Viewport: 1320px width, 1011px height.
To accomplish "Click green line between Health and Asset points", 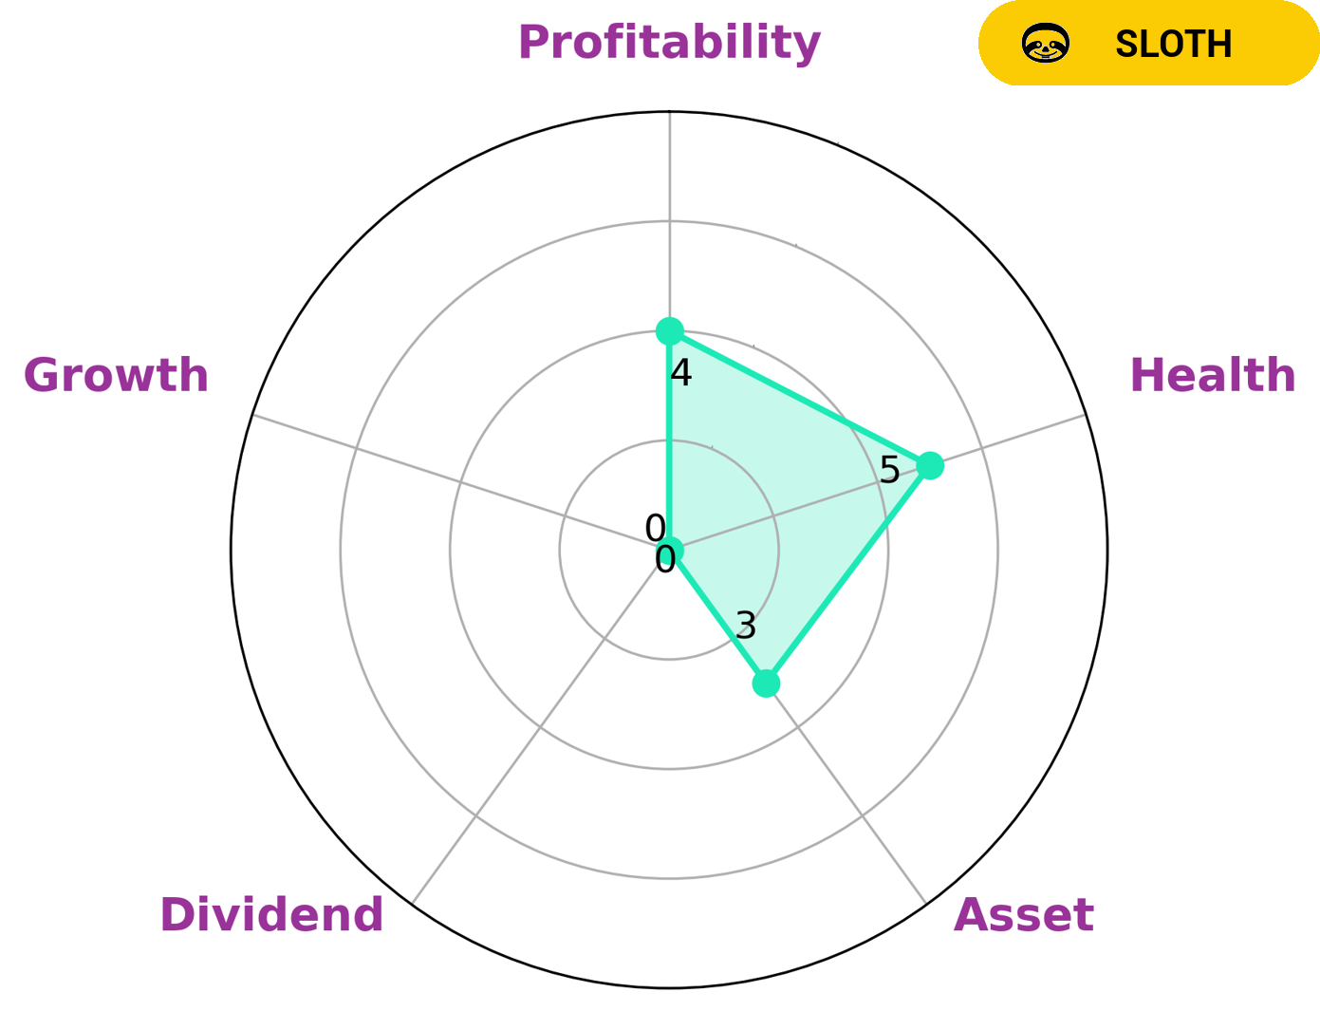I will [847, 574].
